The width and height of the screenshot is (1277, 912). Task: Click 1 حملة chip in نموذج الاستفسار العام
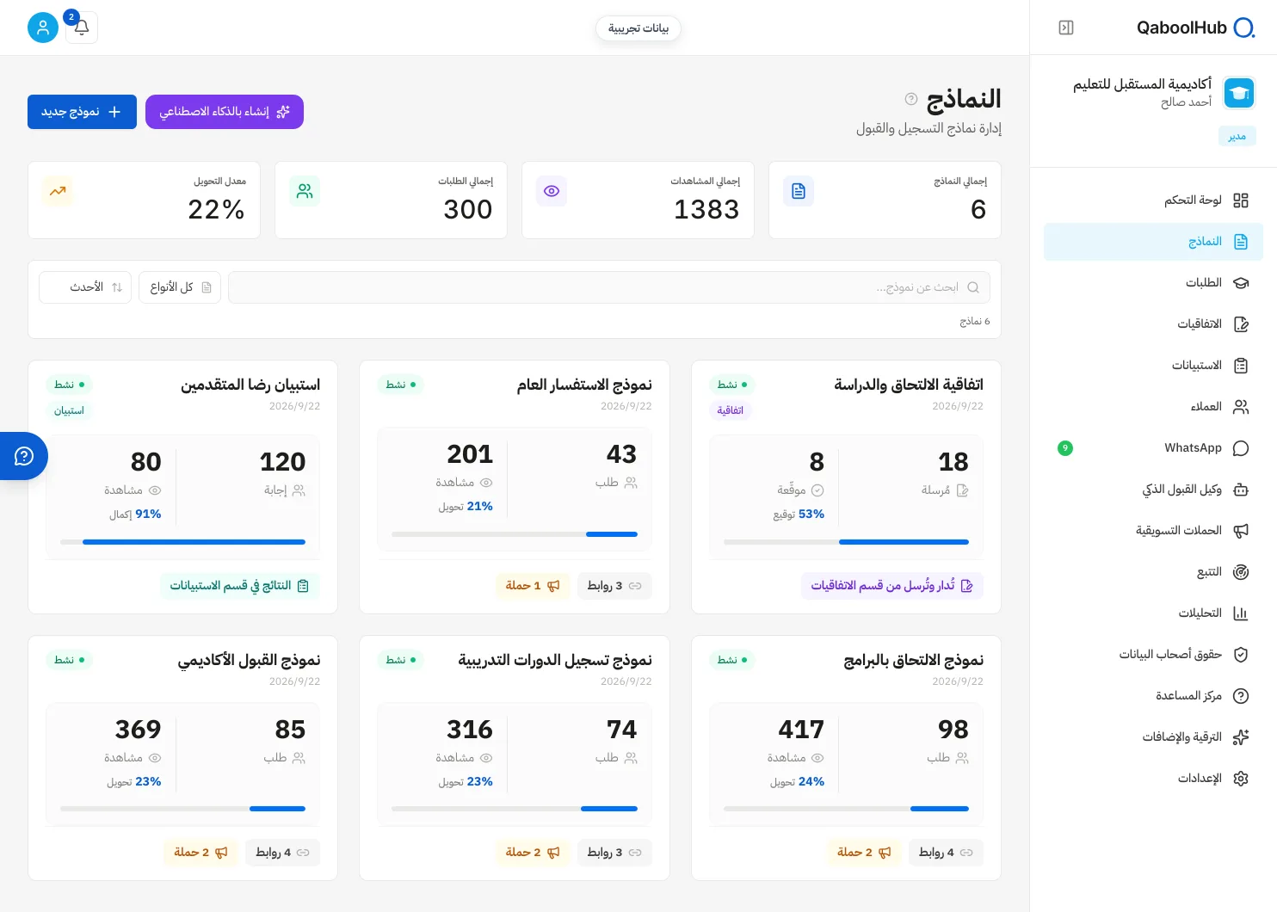coord(533,586)
